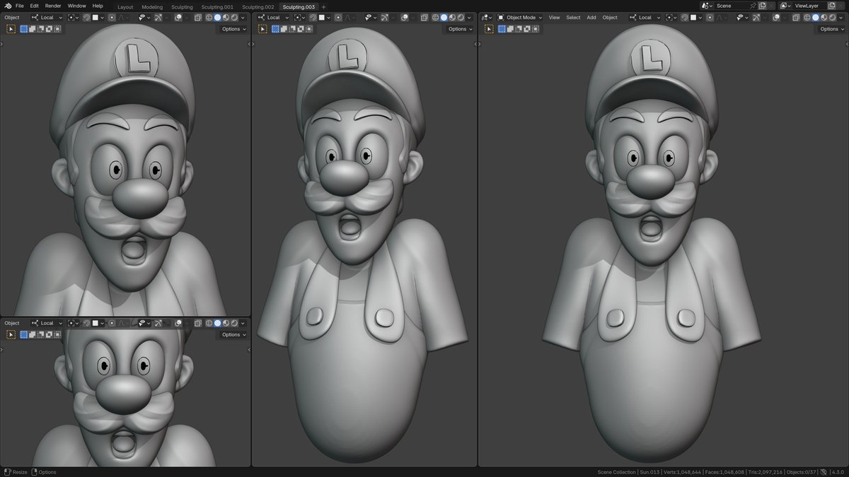Open Options dropdown in top-left viewport
Image resolution: width=849 pixels, height=477 pixels.
[x=233, y=29]
